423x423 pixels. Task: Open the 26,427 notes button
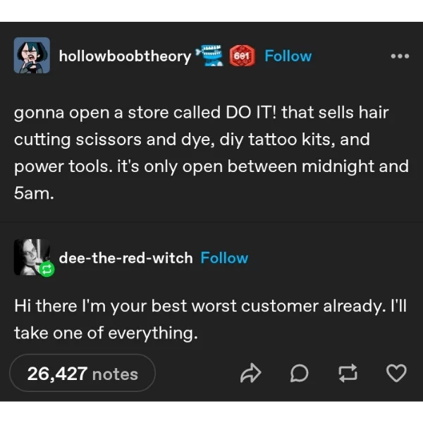(x=82, y=374)
